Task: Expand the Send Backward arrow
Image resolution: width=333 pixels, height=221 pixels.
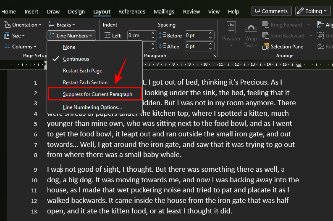Action: (x=311, y=35)
